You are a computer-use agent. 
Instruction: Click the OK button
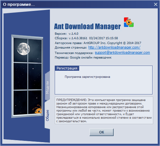101,132
